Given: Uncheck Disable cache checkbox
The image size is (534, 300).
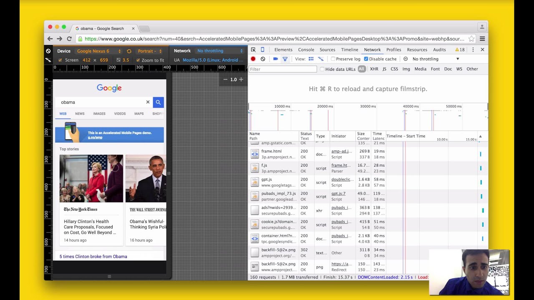Looking at the screenshot, I should point(366,59).
